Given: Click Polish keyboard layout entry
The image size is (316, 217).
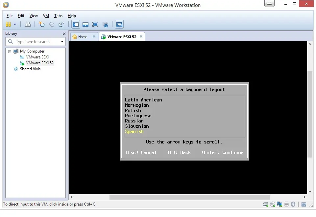Looking at the screenshot, I should click(x=133, y=110).
